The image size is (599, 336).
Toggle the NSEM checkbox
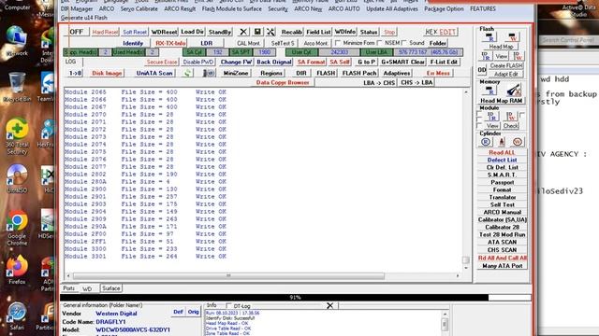pos(379,43)
